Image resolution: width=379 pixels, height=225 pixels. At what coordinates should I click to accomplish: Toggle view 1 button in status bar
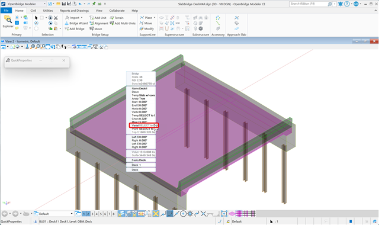84,214
